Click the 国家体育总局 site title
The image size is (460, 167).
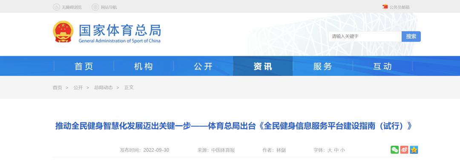point(120,30)
